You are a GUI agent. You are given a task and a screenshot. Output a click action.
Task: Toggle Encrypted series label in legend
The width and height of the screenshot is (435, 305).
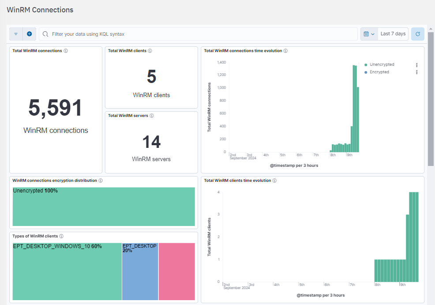379,72
